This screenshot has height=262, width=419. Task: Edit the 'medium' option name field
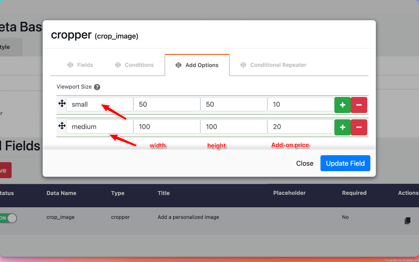tap(100, 127)
